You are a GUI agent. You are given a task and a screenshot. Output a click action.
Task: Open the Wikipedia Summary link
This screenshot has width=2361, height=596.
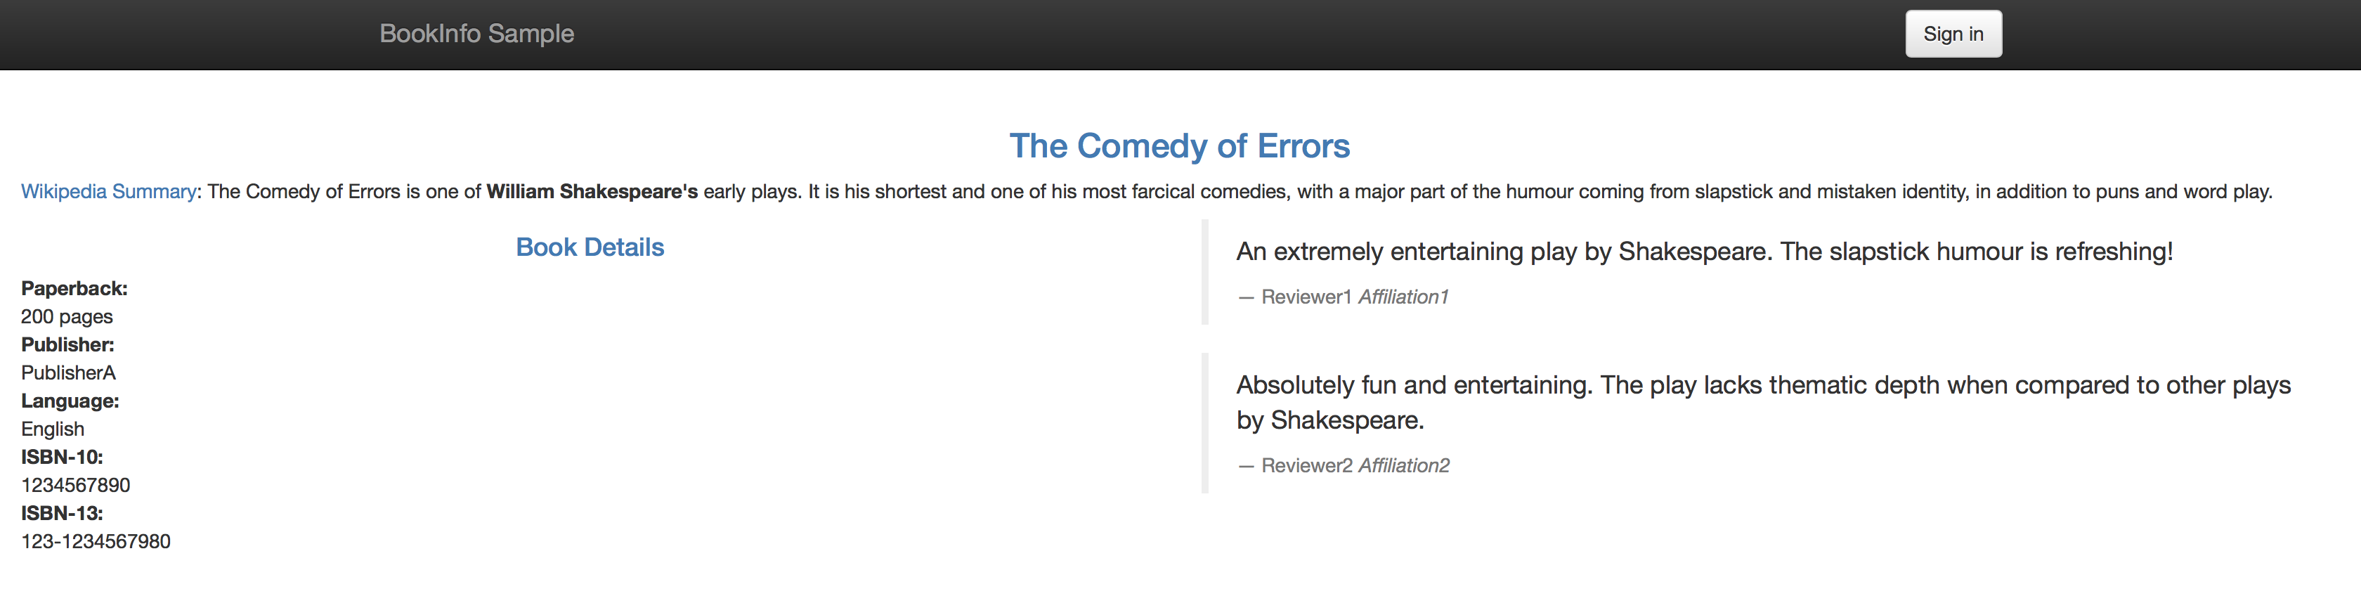(x=109, y=192)
